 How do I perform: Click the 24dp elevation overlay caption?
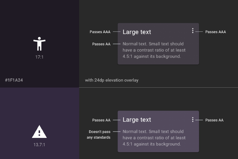112,80
